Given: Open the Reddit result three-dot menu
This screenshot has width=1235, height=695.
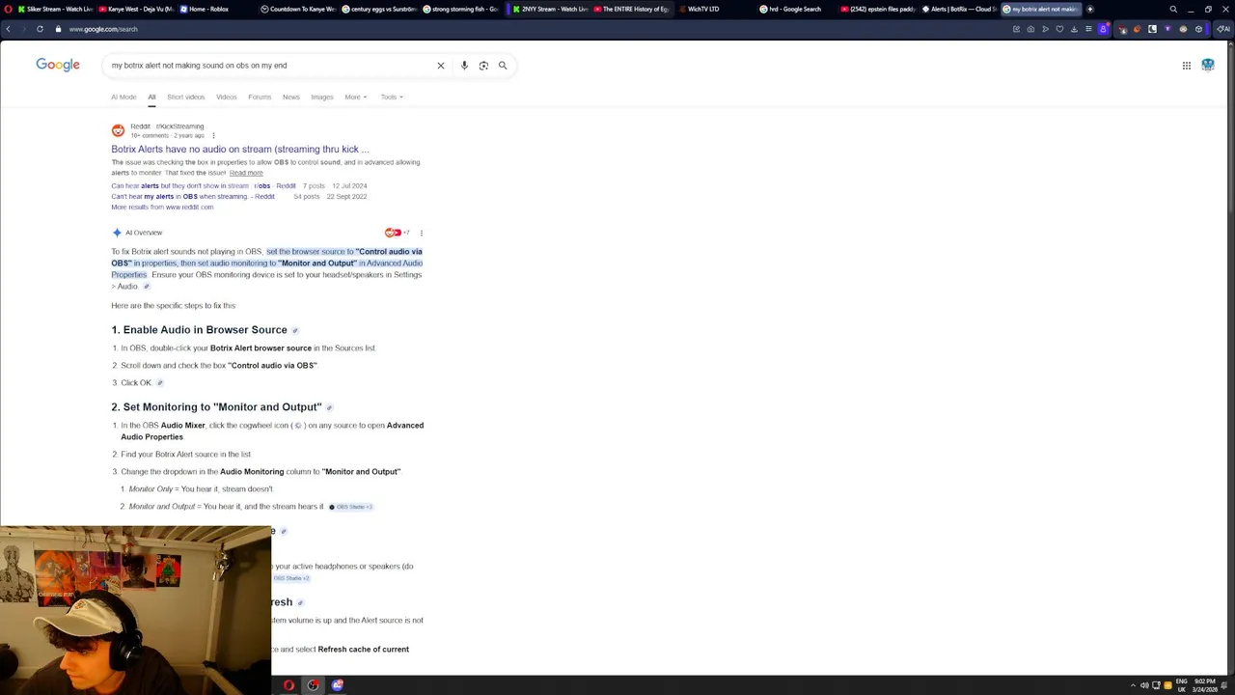Looking at the screenshot, I should tap(213, 135).
